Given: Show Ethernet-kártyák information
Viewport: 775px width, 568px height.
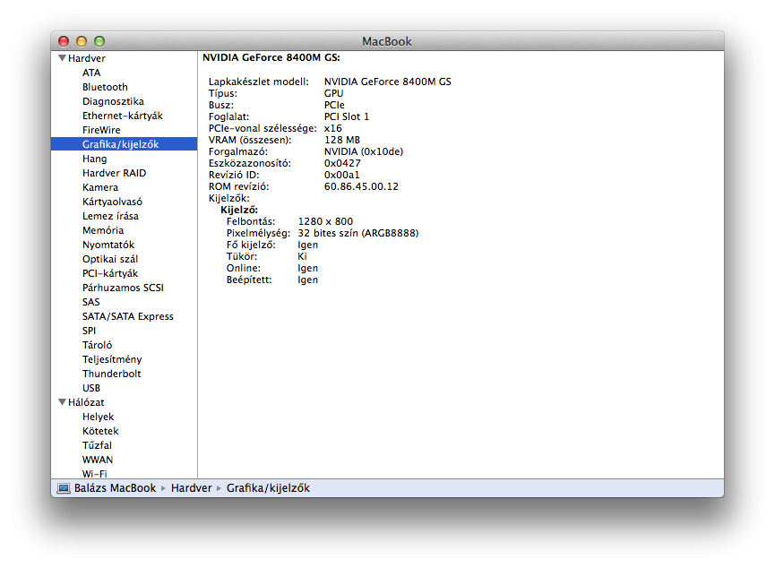Looking at the screenshot, I should tap(122, 116).
